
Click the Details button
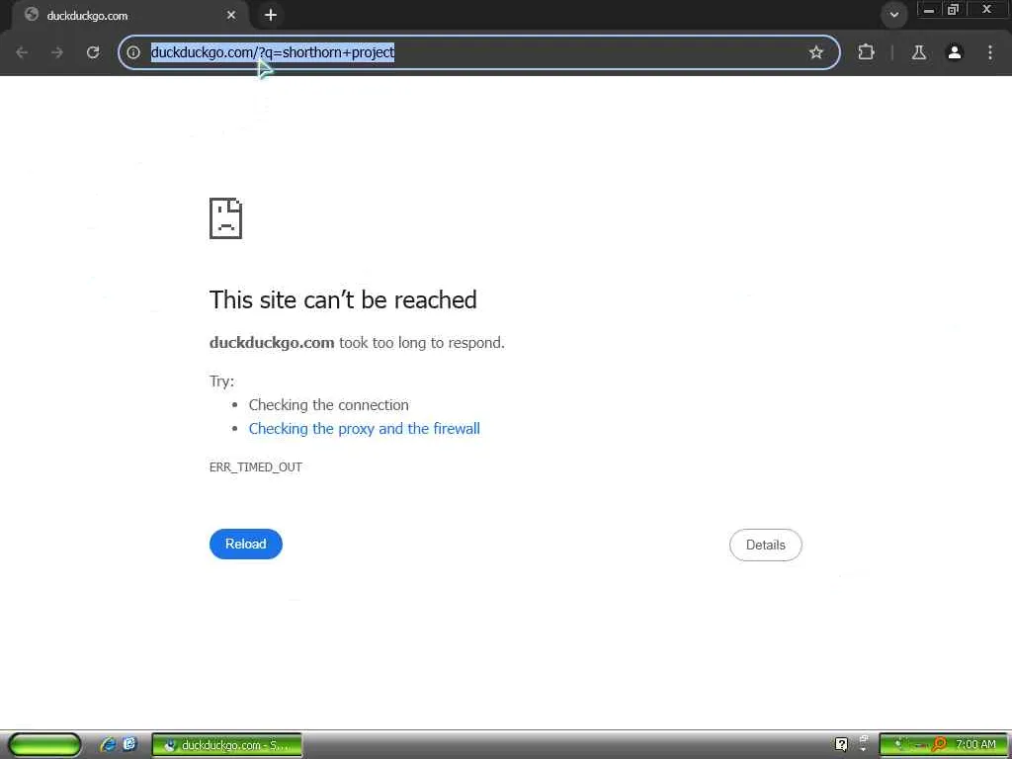(x=766, y=545)
